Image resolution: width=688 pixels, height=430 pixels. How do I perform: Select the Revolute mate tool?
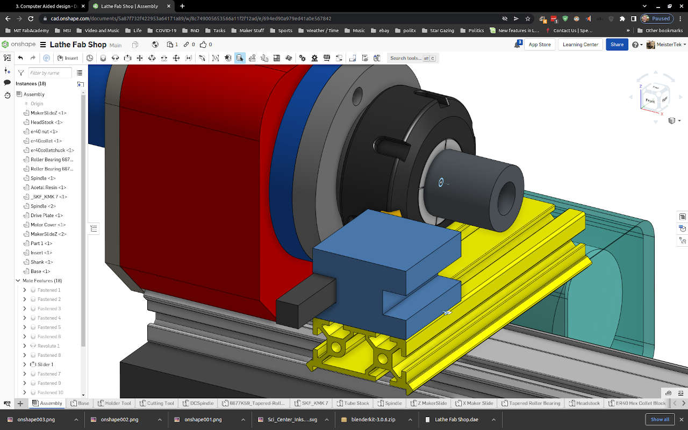114,58
